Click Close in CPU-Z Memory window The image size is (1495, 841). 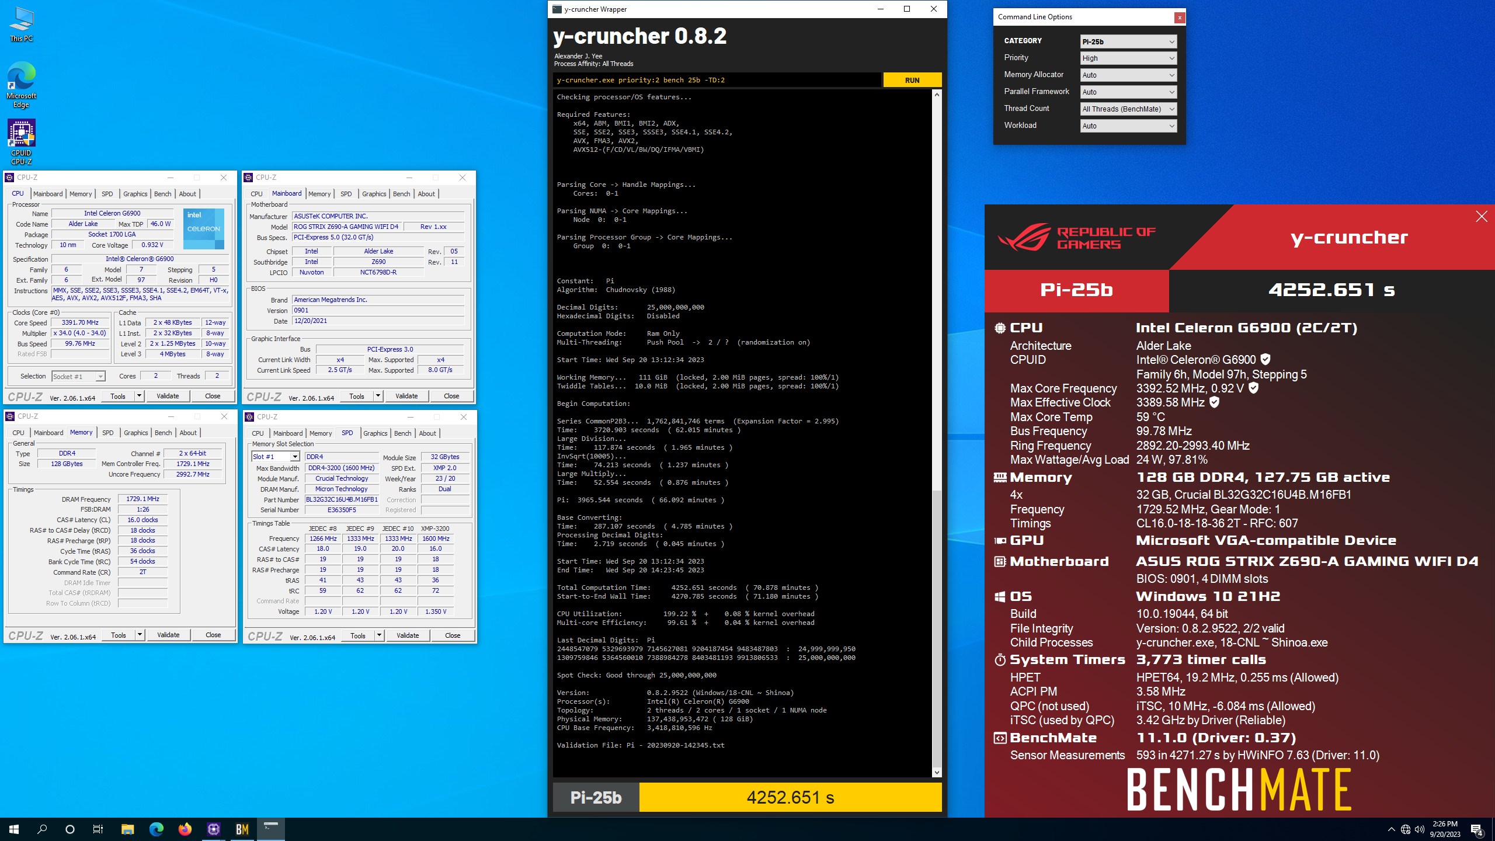click(x=213, y=635)
